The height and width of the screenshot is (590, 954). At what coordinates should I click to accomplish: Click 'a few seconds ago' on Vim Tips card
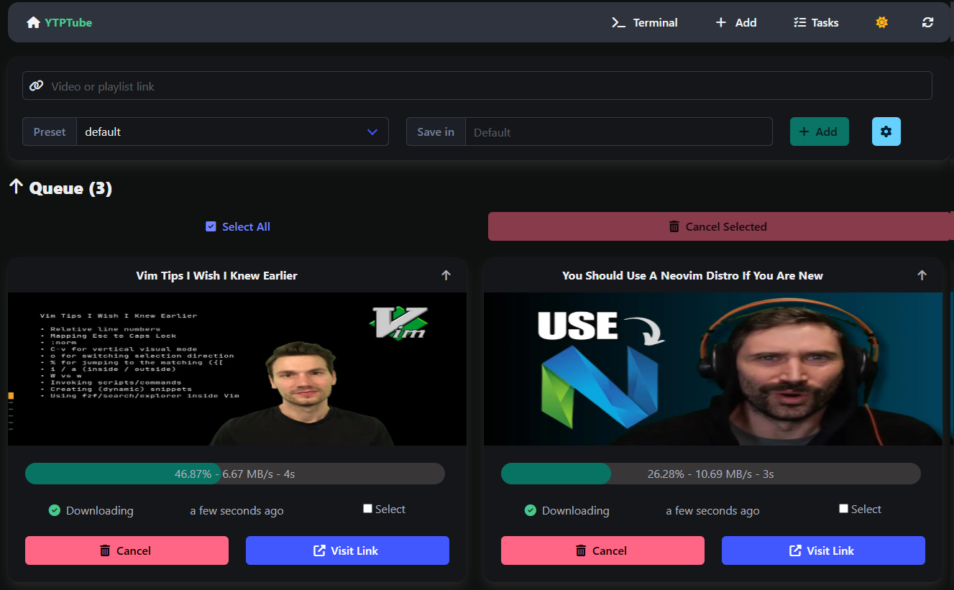pyautogui.click(x=237, y=511)
